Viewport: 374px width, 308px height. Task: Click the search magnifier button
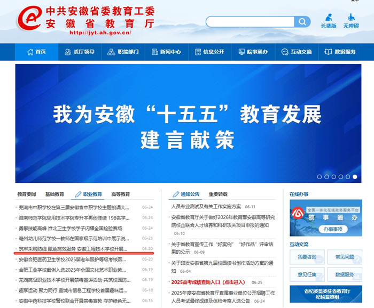302,22
